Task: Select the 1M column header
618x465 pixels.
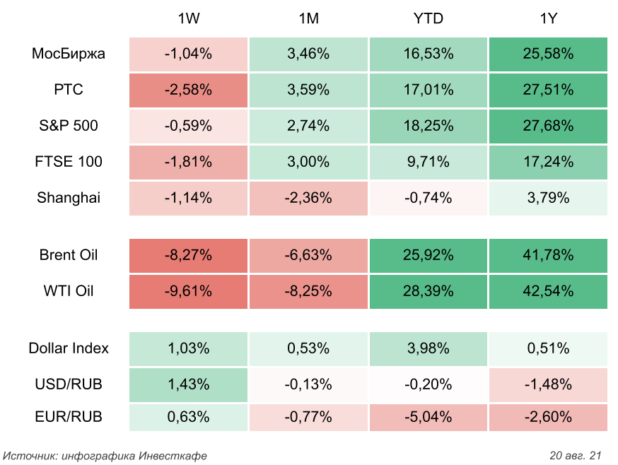Action: 308,19
